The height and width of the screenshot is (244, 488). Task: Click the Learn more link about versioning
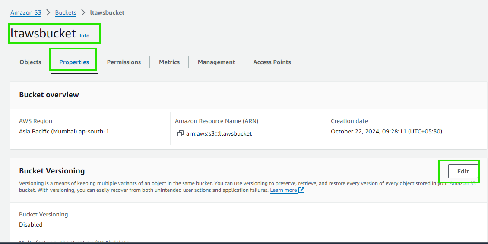click(283, 190)
